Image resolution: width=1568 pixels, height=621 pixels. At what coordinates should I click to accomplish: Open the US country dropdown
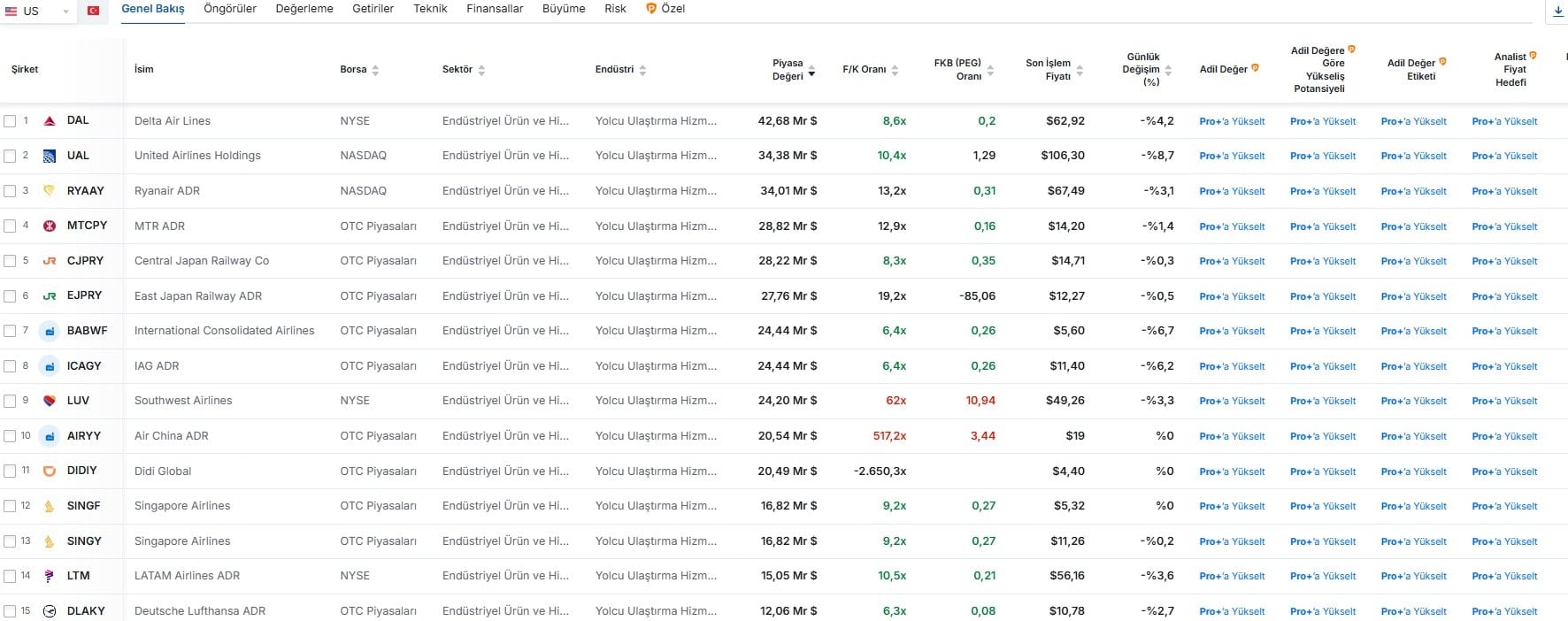[x=39, y=11]
